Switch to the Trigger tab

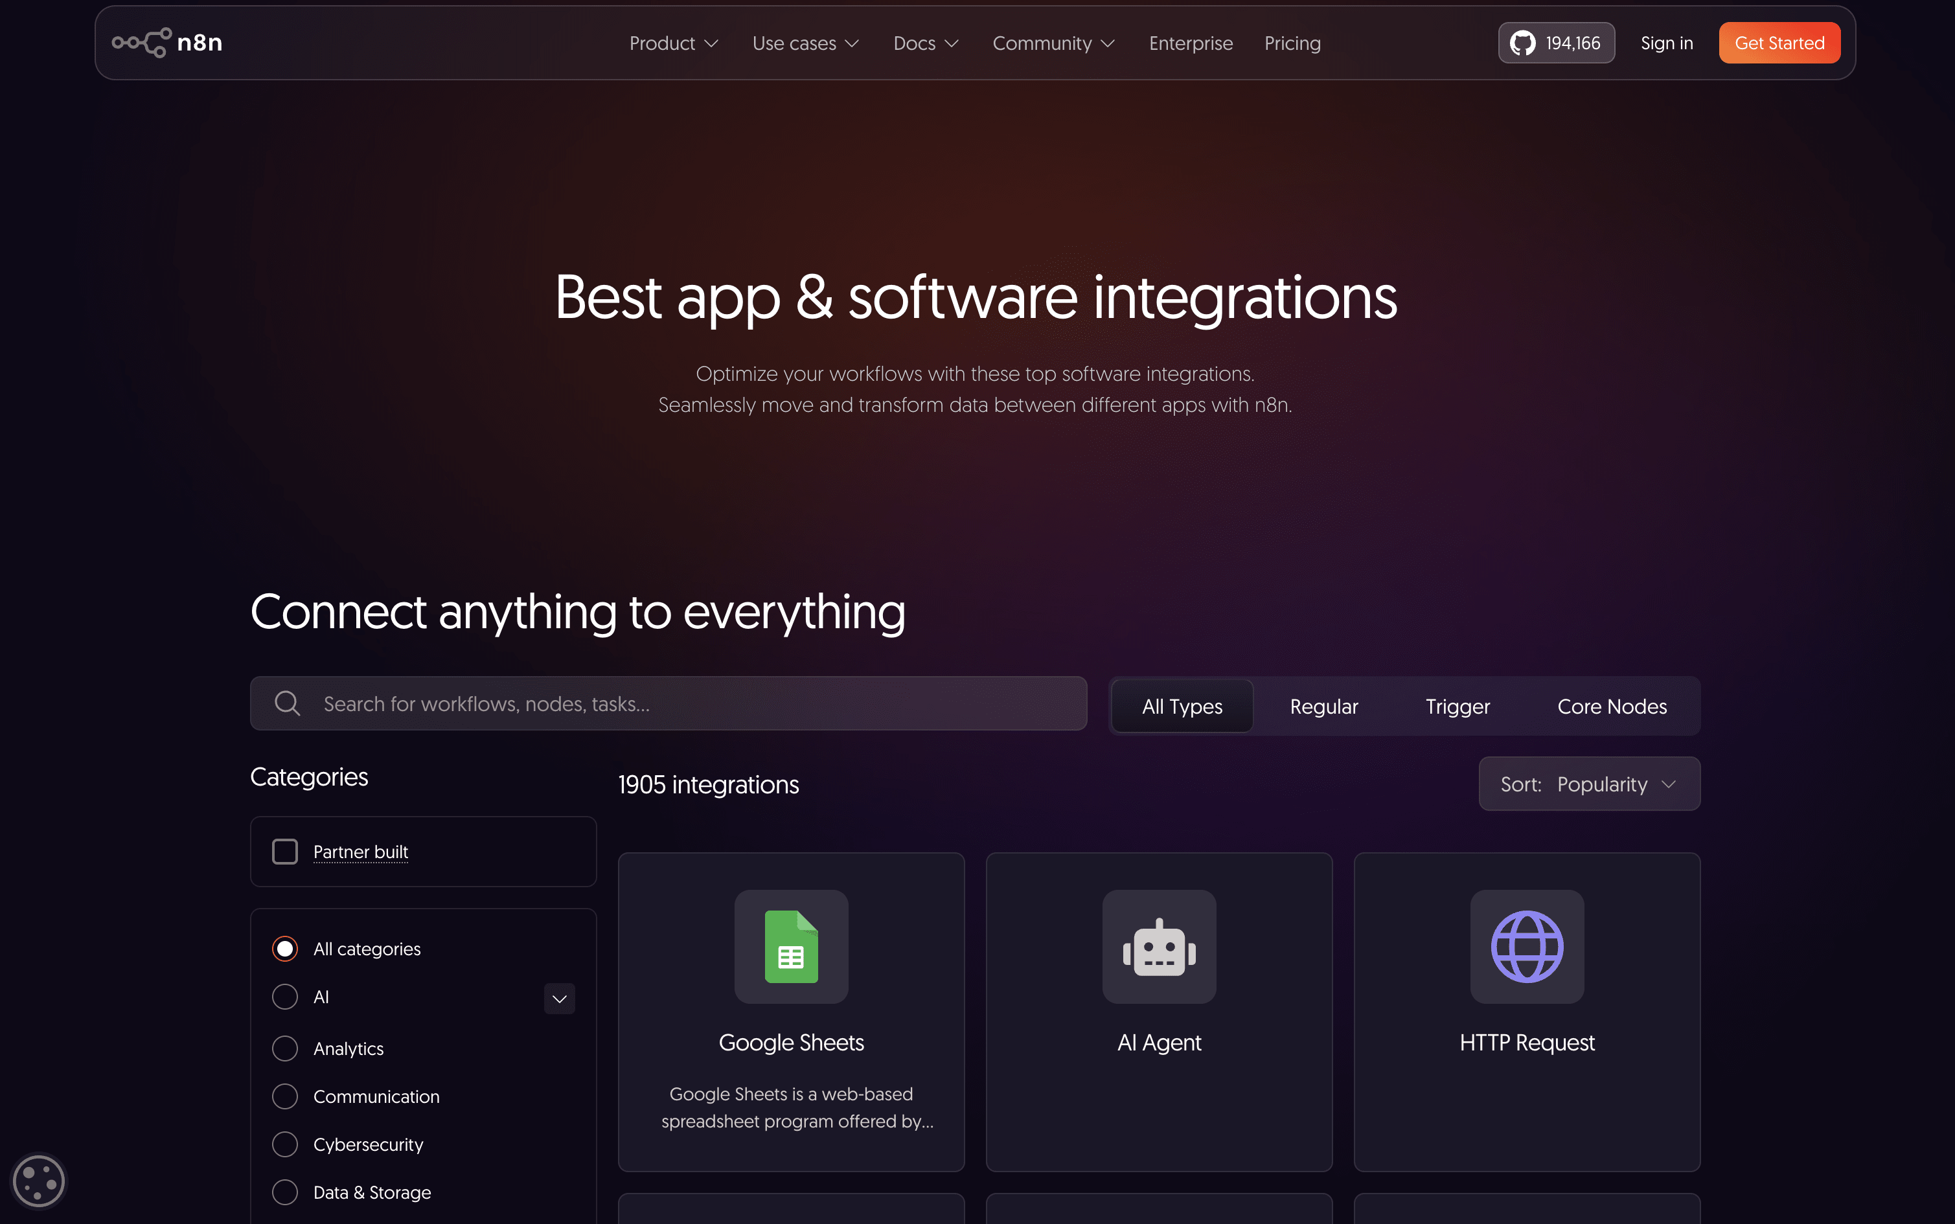(1457, 706)
